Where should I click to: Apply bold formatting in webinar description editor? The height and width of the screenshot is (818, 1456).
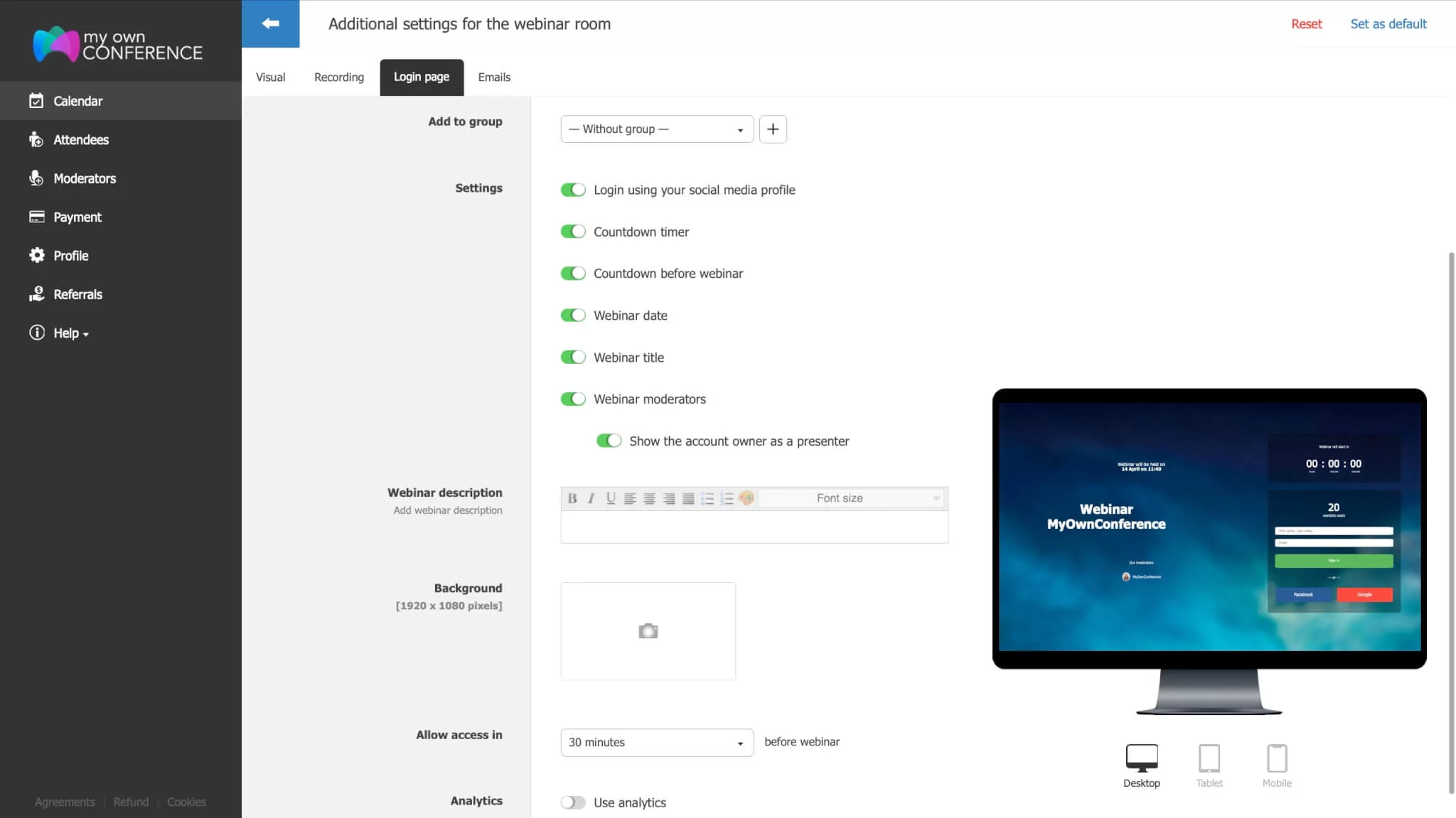pyautogui.click(x=572, y=497)
